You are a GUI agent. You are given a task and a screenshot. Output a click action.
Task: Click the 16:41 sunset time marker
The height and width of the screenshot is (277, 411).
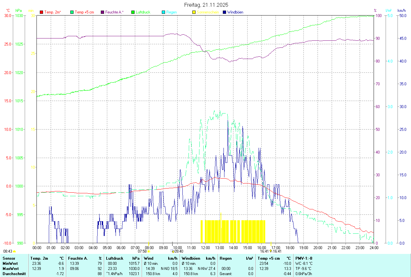click(264, 251)
